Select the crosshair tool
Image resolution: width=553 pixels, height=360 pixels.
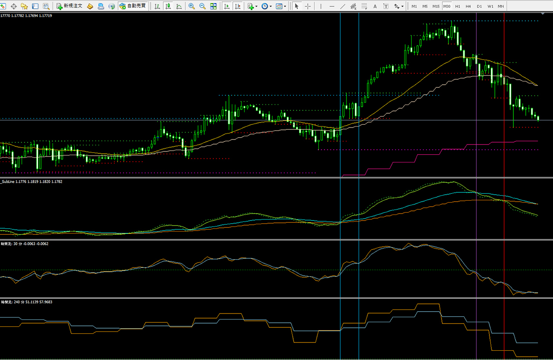pyautogui.click(x=307, y=6)
